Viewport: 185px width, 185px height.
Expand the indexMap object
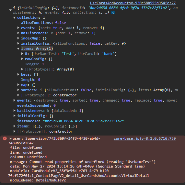pyautogui.click(x=18, y=38)
